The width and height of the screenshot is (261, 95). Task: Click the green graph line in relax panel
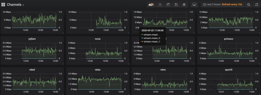100,79
